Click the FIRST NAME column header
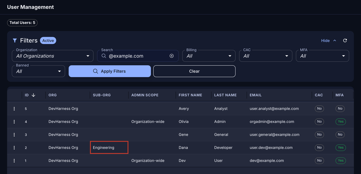This screenshot has height=174, width=361. (x=191, y=95)
